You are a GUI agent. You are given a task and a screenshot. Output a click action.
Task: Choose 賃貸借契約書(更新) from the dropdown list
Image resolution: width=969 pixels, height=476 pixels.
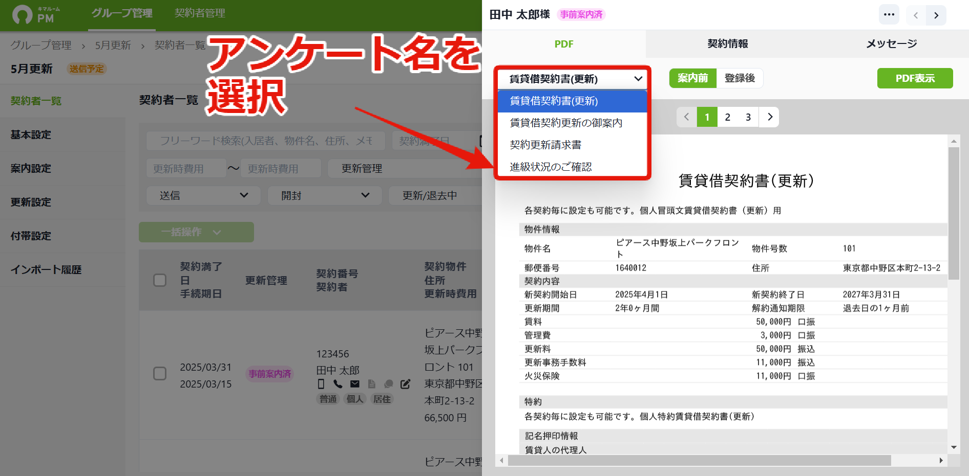point(573,101)
